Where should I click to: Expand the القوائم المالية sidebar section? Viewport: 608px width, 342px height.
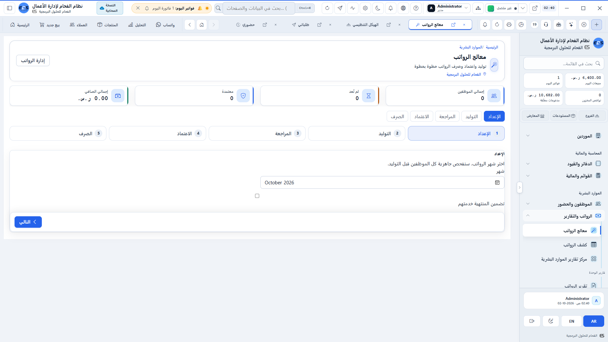[564, 176]
